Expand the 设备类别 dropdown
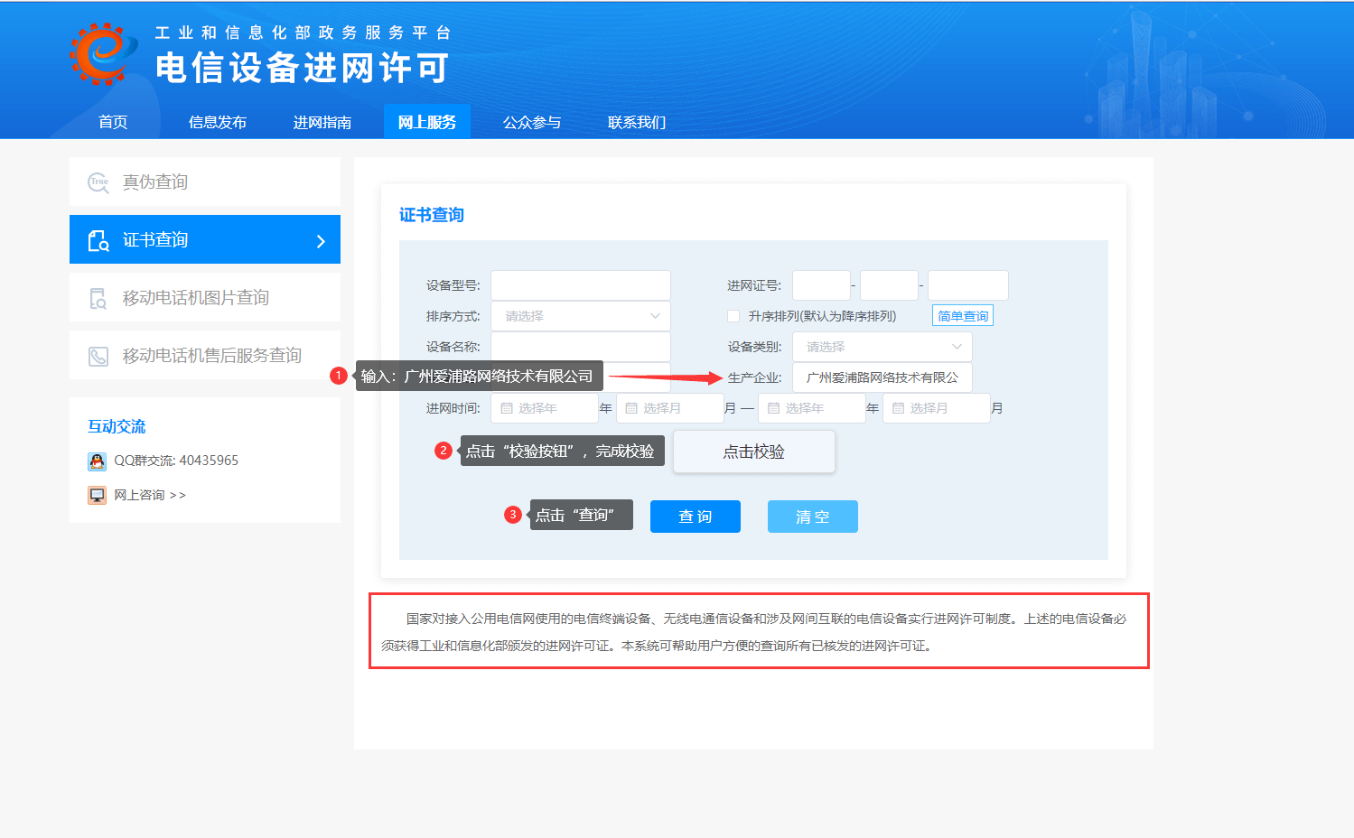1354x838 pixels. (882, 347)
